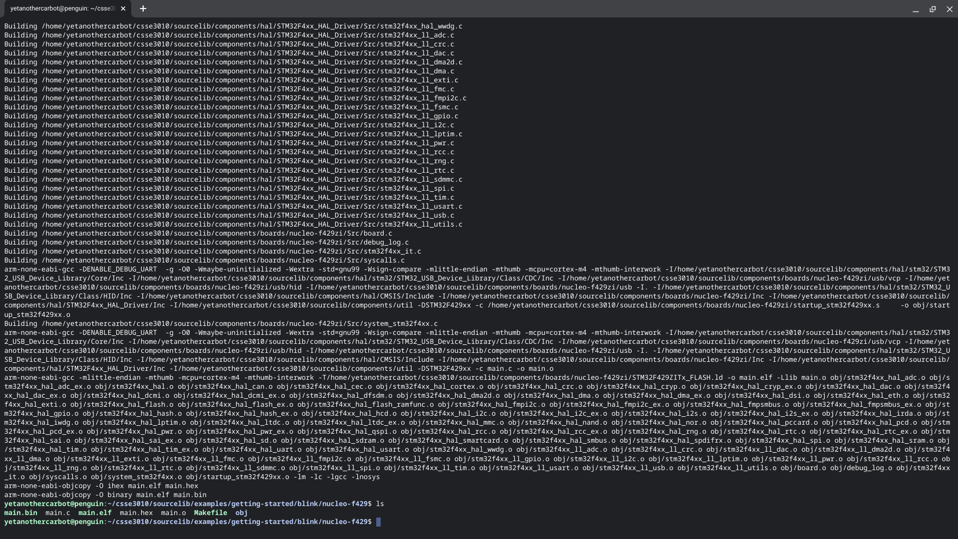Click the Makefile entry in ls output
Viewport: 958px width, 539px height.
pos(210,513)
